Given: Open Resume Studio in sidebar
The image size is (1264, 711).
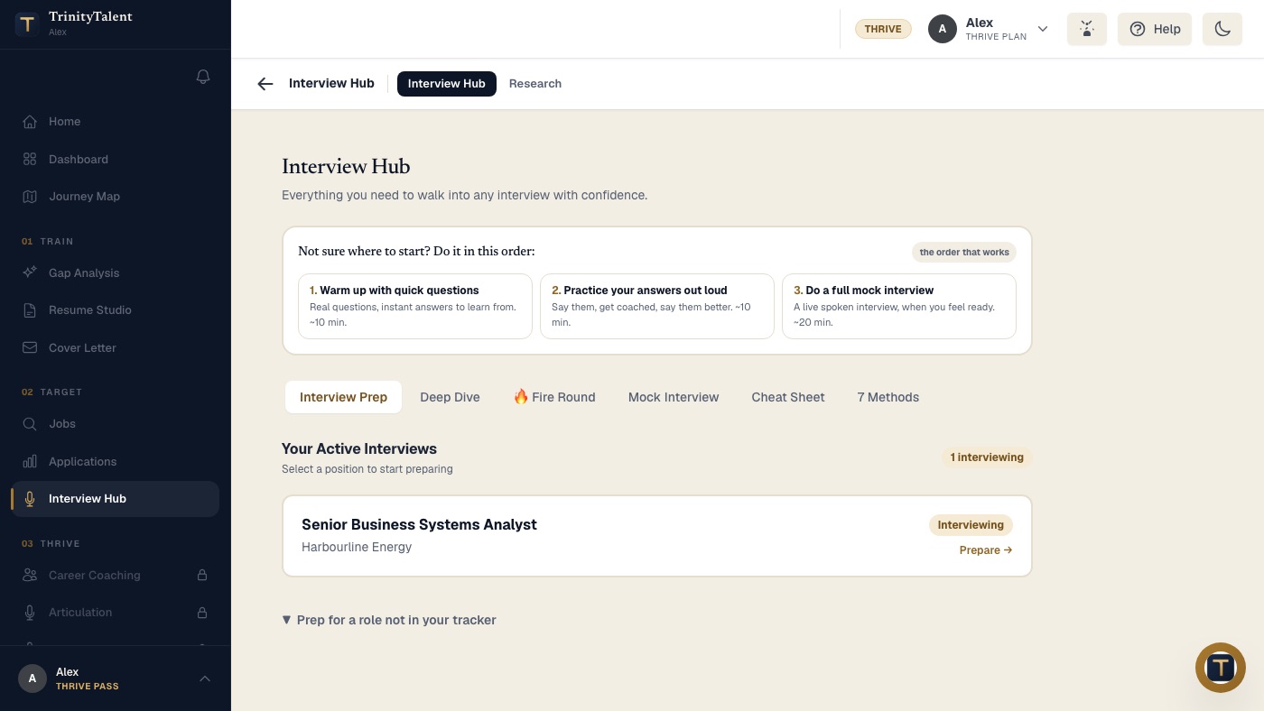Looking at the screenshot, I should click(x=116, y=310).
